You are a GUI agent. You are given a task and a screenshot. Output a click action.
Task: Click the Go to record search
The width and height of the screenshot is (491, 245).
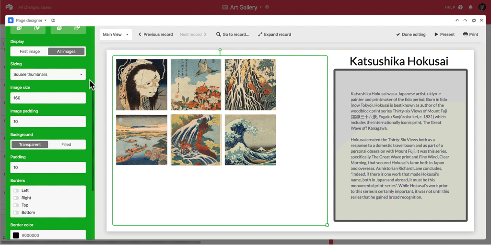pyautogui.click(x=233, y=34)
